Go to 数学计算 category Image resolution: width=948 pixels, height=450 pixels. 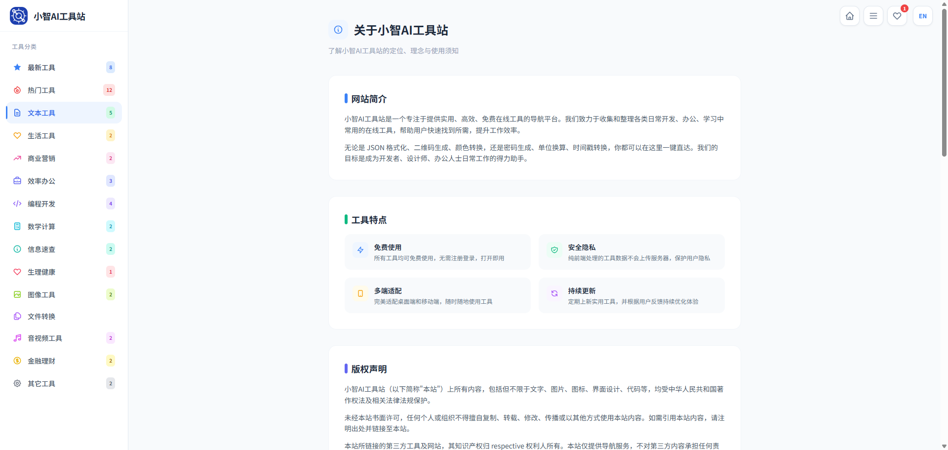click(64, 226)
